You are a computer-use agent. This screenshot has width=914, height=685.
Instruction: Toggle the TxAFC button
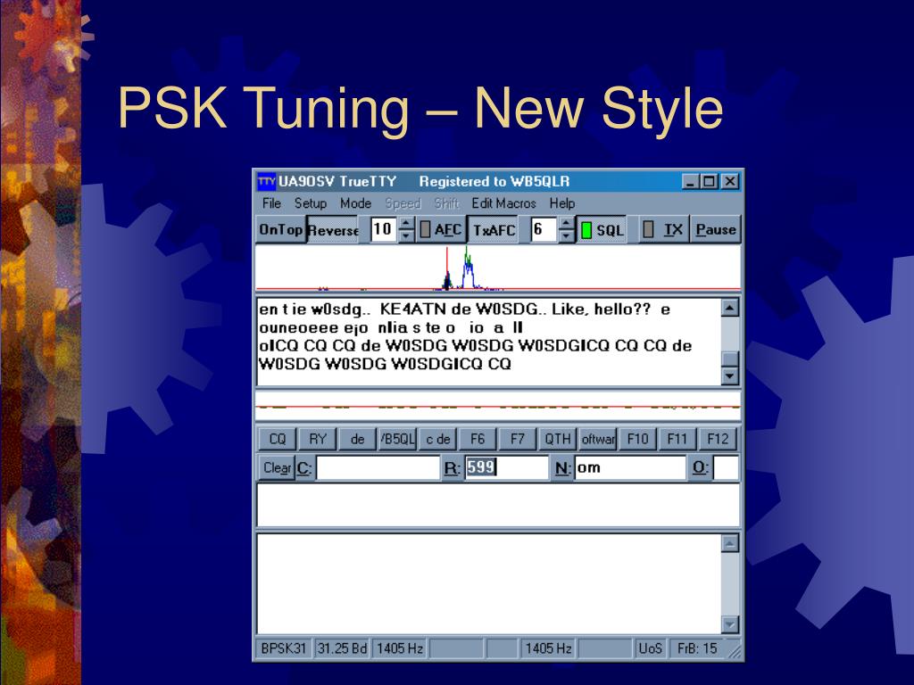tap(494, 229)
